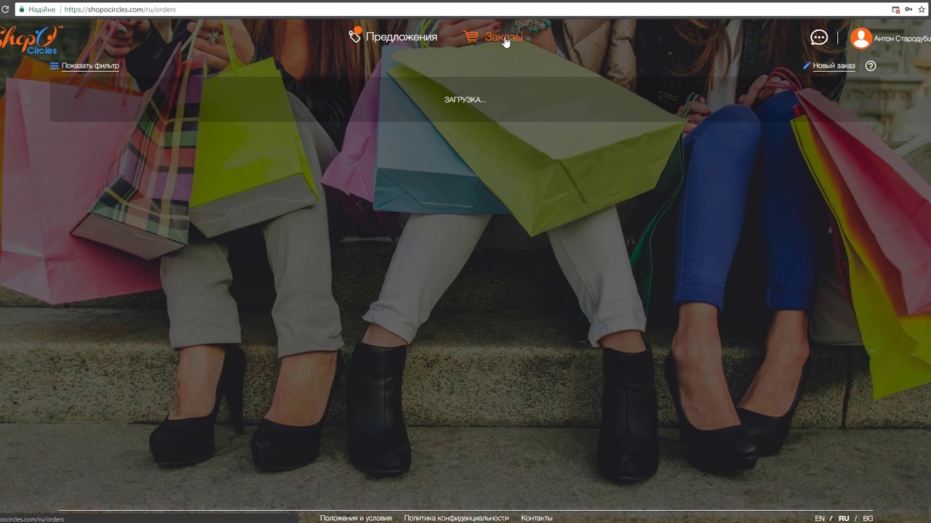Switch language to BG
Screen dimensions: 931x523
point(868,519)
